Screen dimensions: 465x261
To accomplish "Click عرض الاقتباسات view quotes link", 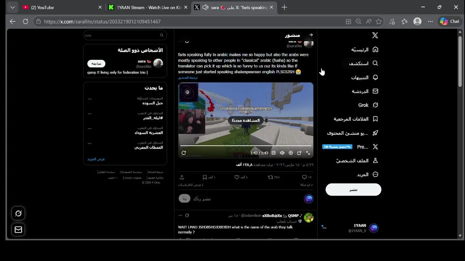I will coord(191,185).
